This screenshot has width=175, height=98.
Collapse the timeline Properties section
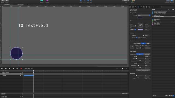click(x=22, y=93)
